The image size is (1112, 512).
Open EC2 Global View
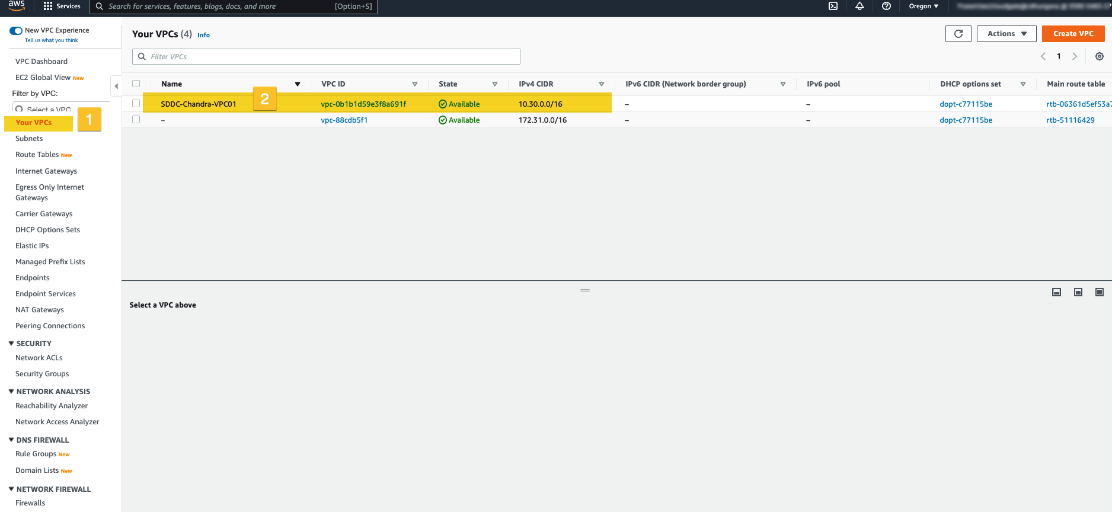(x=43, y=78)
